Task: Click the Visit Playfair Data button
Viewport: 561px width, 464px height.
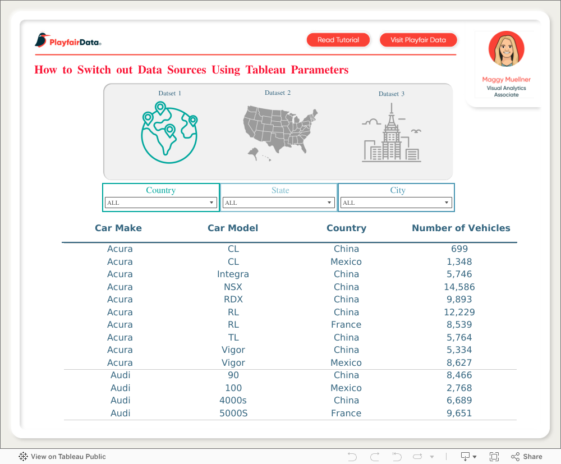Action: click(x=418, y=40)
